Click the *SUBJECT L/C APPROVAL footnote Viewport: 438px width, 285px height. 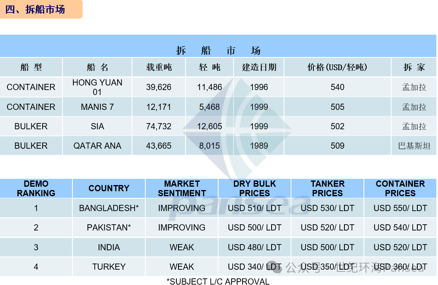(218, 281)
